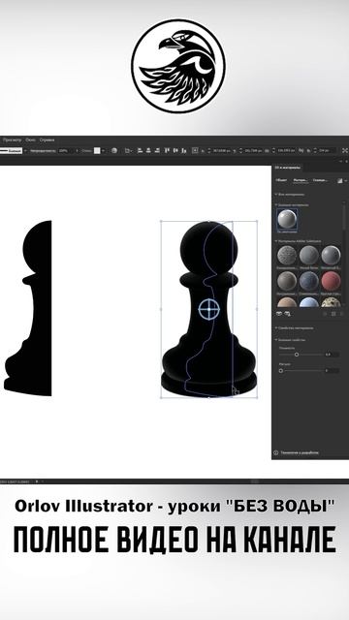Switch to the Освещение tab

(x=320, y=180)
